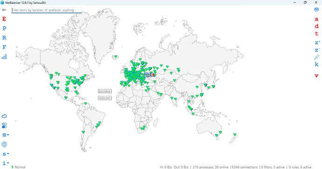Click the red d icon
Image resolution: width=322 pixels, height=169 pixels.
(x=316, y=26)
